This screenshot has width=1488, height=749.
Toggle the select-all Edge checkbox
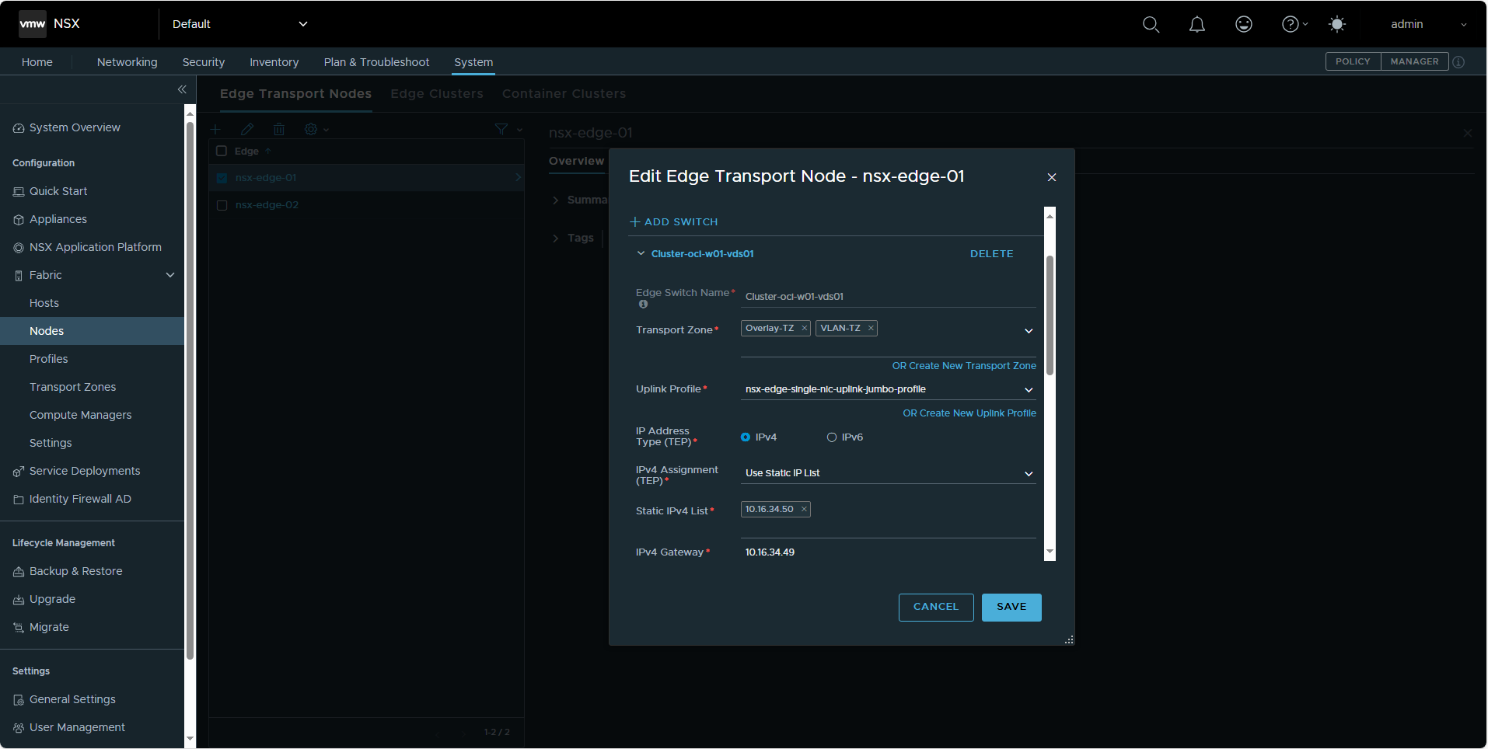point(222,152)
